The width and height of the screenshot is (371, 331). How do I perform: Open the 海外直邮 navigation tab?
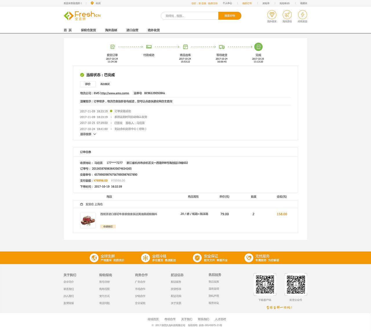click(x=111, y=30)
